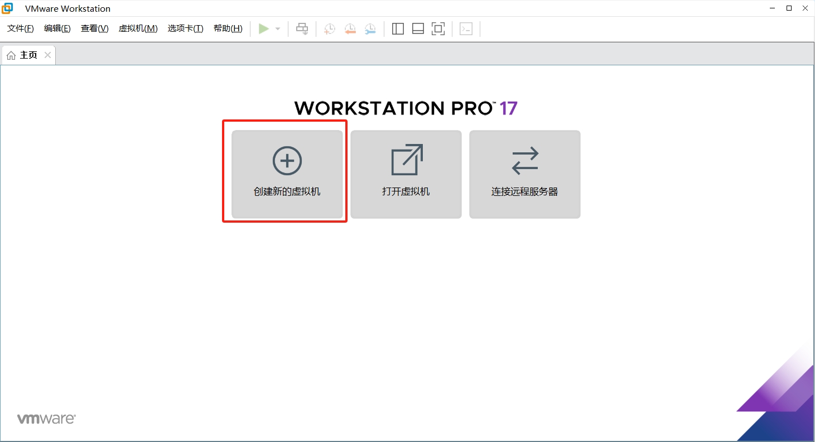815x442 pixels.
Task: Open the power options dropdown arrow
Action: pyautogui.click(x=278, y=29)
